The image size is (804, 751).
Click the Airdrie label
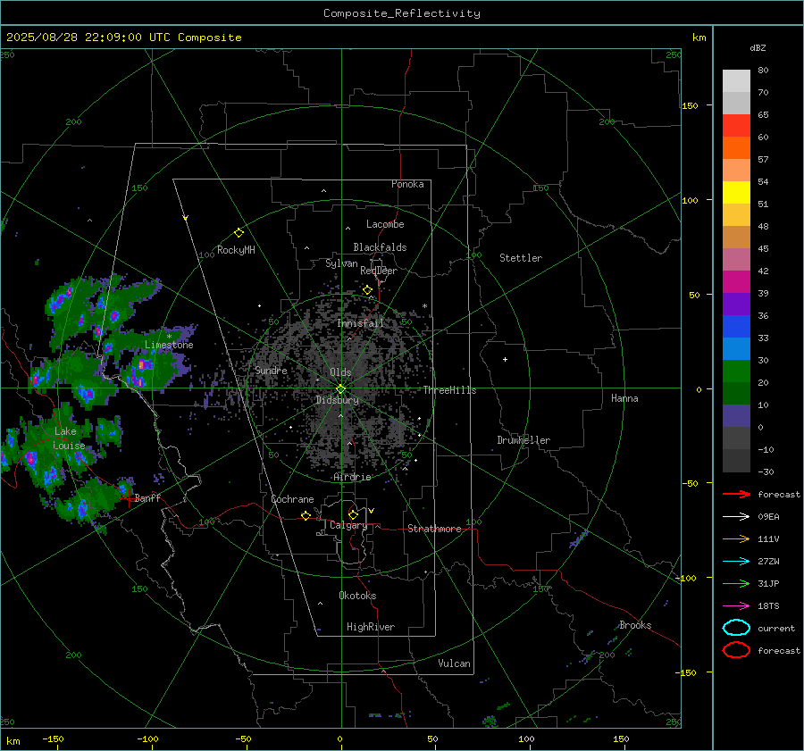(352, 477)
